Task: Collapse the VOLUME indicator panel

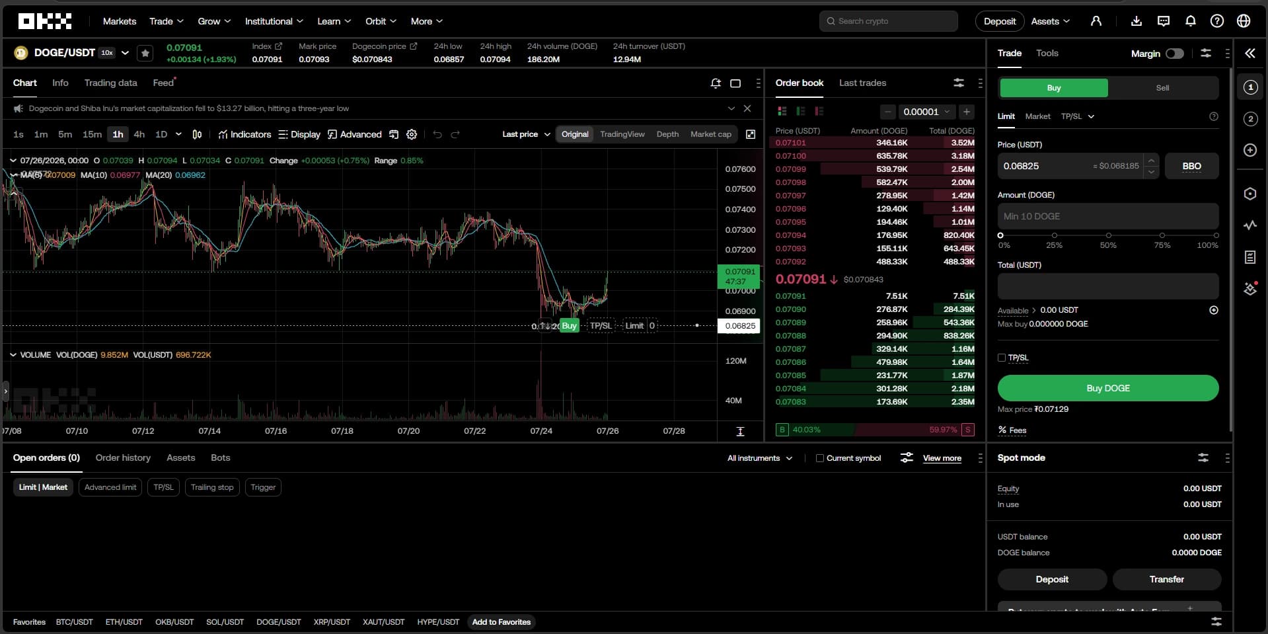Action: pos(13,355)
